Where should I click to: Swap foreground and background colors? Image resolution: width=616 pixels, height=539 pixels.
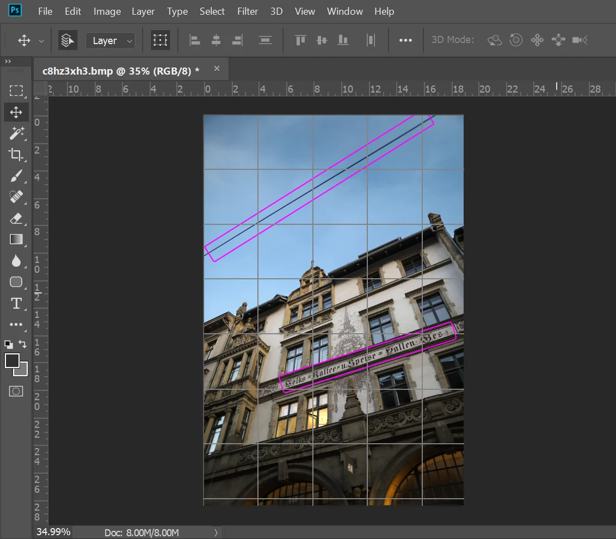click(x=22, y=344)
